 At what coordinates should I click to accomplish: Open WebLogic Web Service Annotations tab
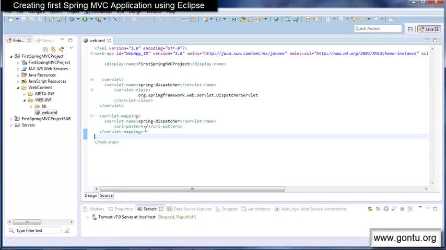tap(311, 209)
